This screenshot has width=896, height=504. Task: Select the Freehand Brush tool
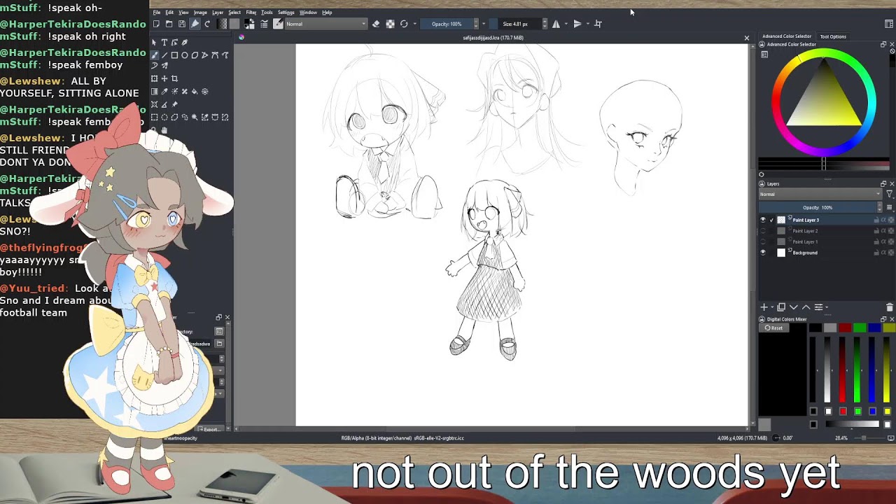tap(155, 55)
